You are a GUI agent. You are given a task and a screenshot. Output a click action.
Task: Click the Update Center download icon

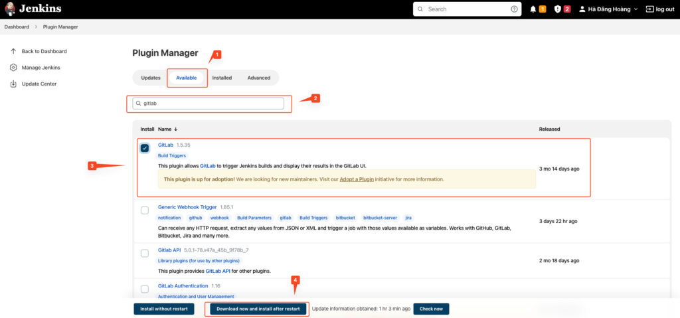[13, 84]
